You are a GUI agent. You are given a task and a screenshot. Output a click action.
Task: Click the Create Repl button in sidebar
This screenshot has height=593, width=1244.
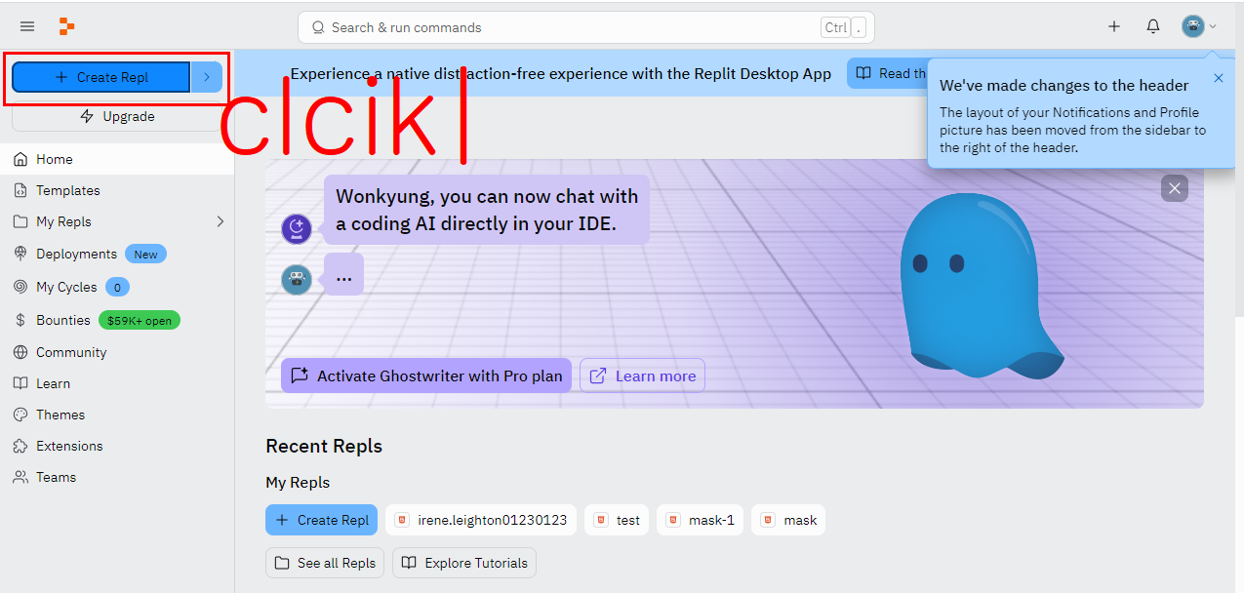(101, 77)
